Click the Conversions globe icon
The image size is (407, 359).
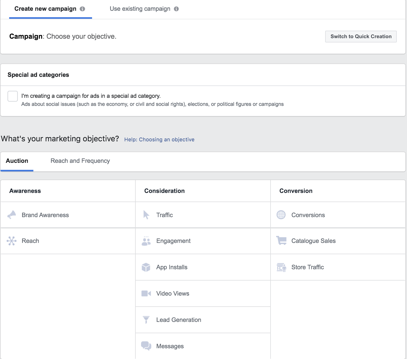[281, 215]
